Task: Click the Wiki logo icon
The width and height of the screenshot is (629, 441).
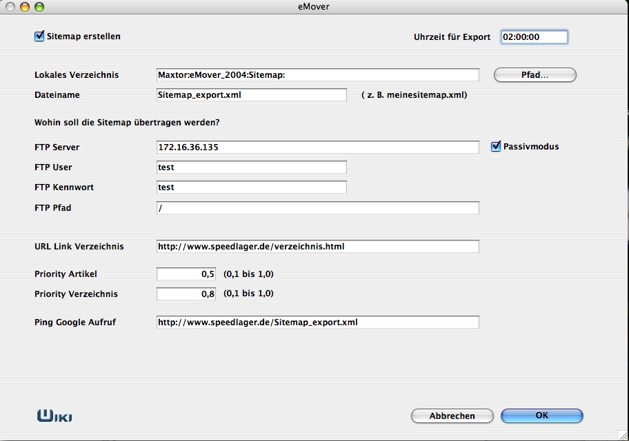Action: tap(54, 416)
